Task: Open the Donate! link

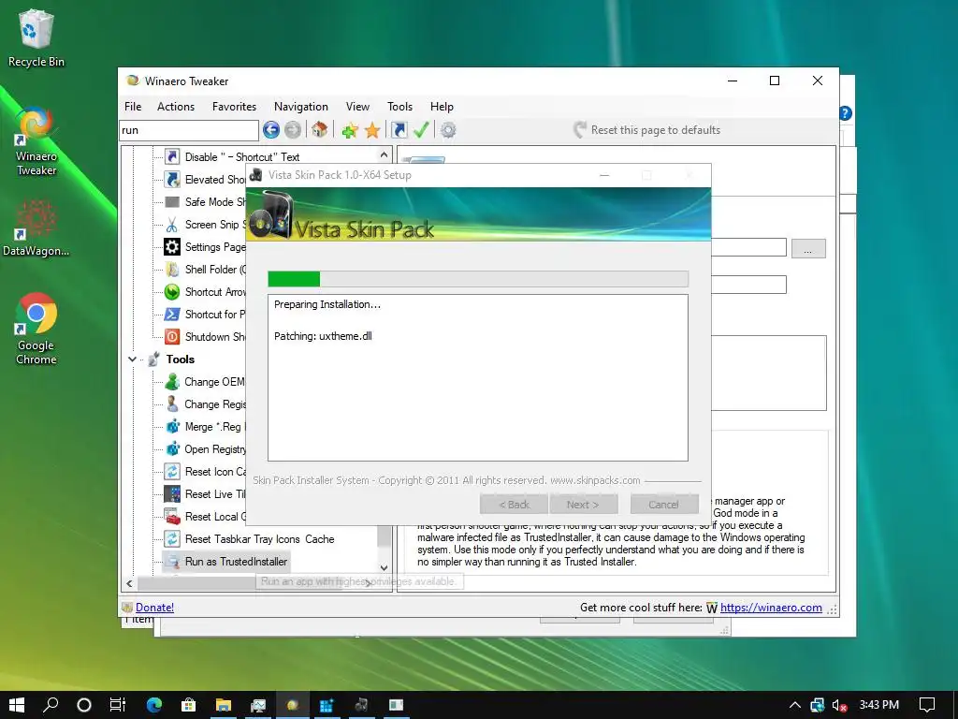Action: [154, 607]
